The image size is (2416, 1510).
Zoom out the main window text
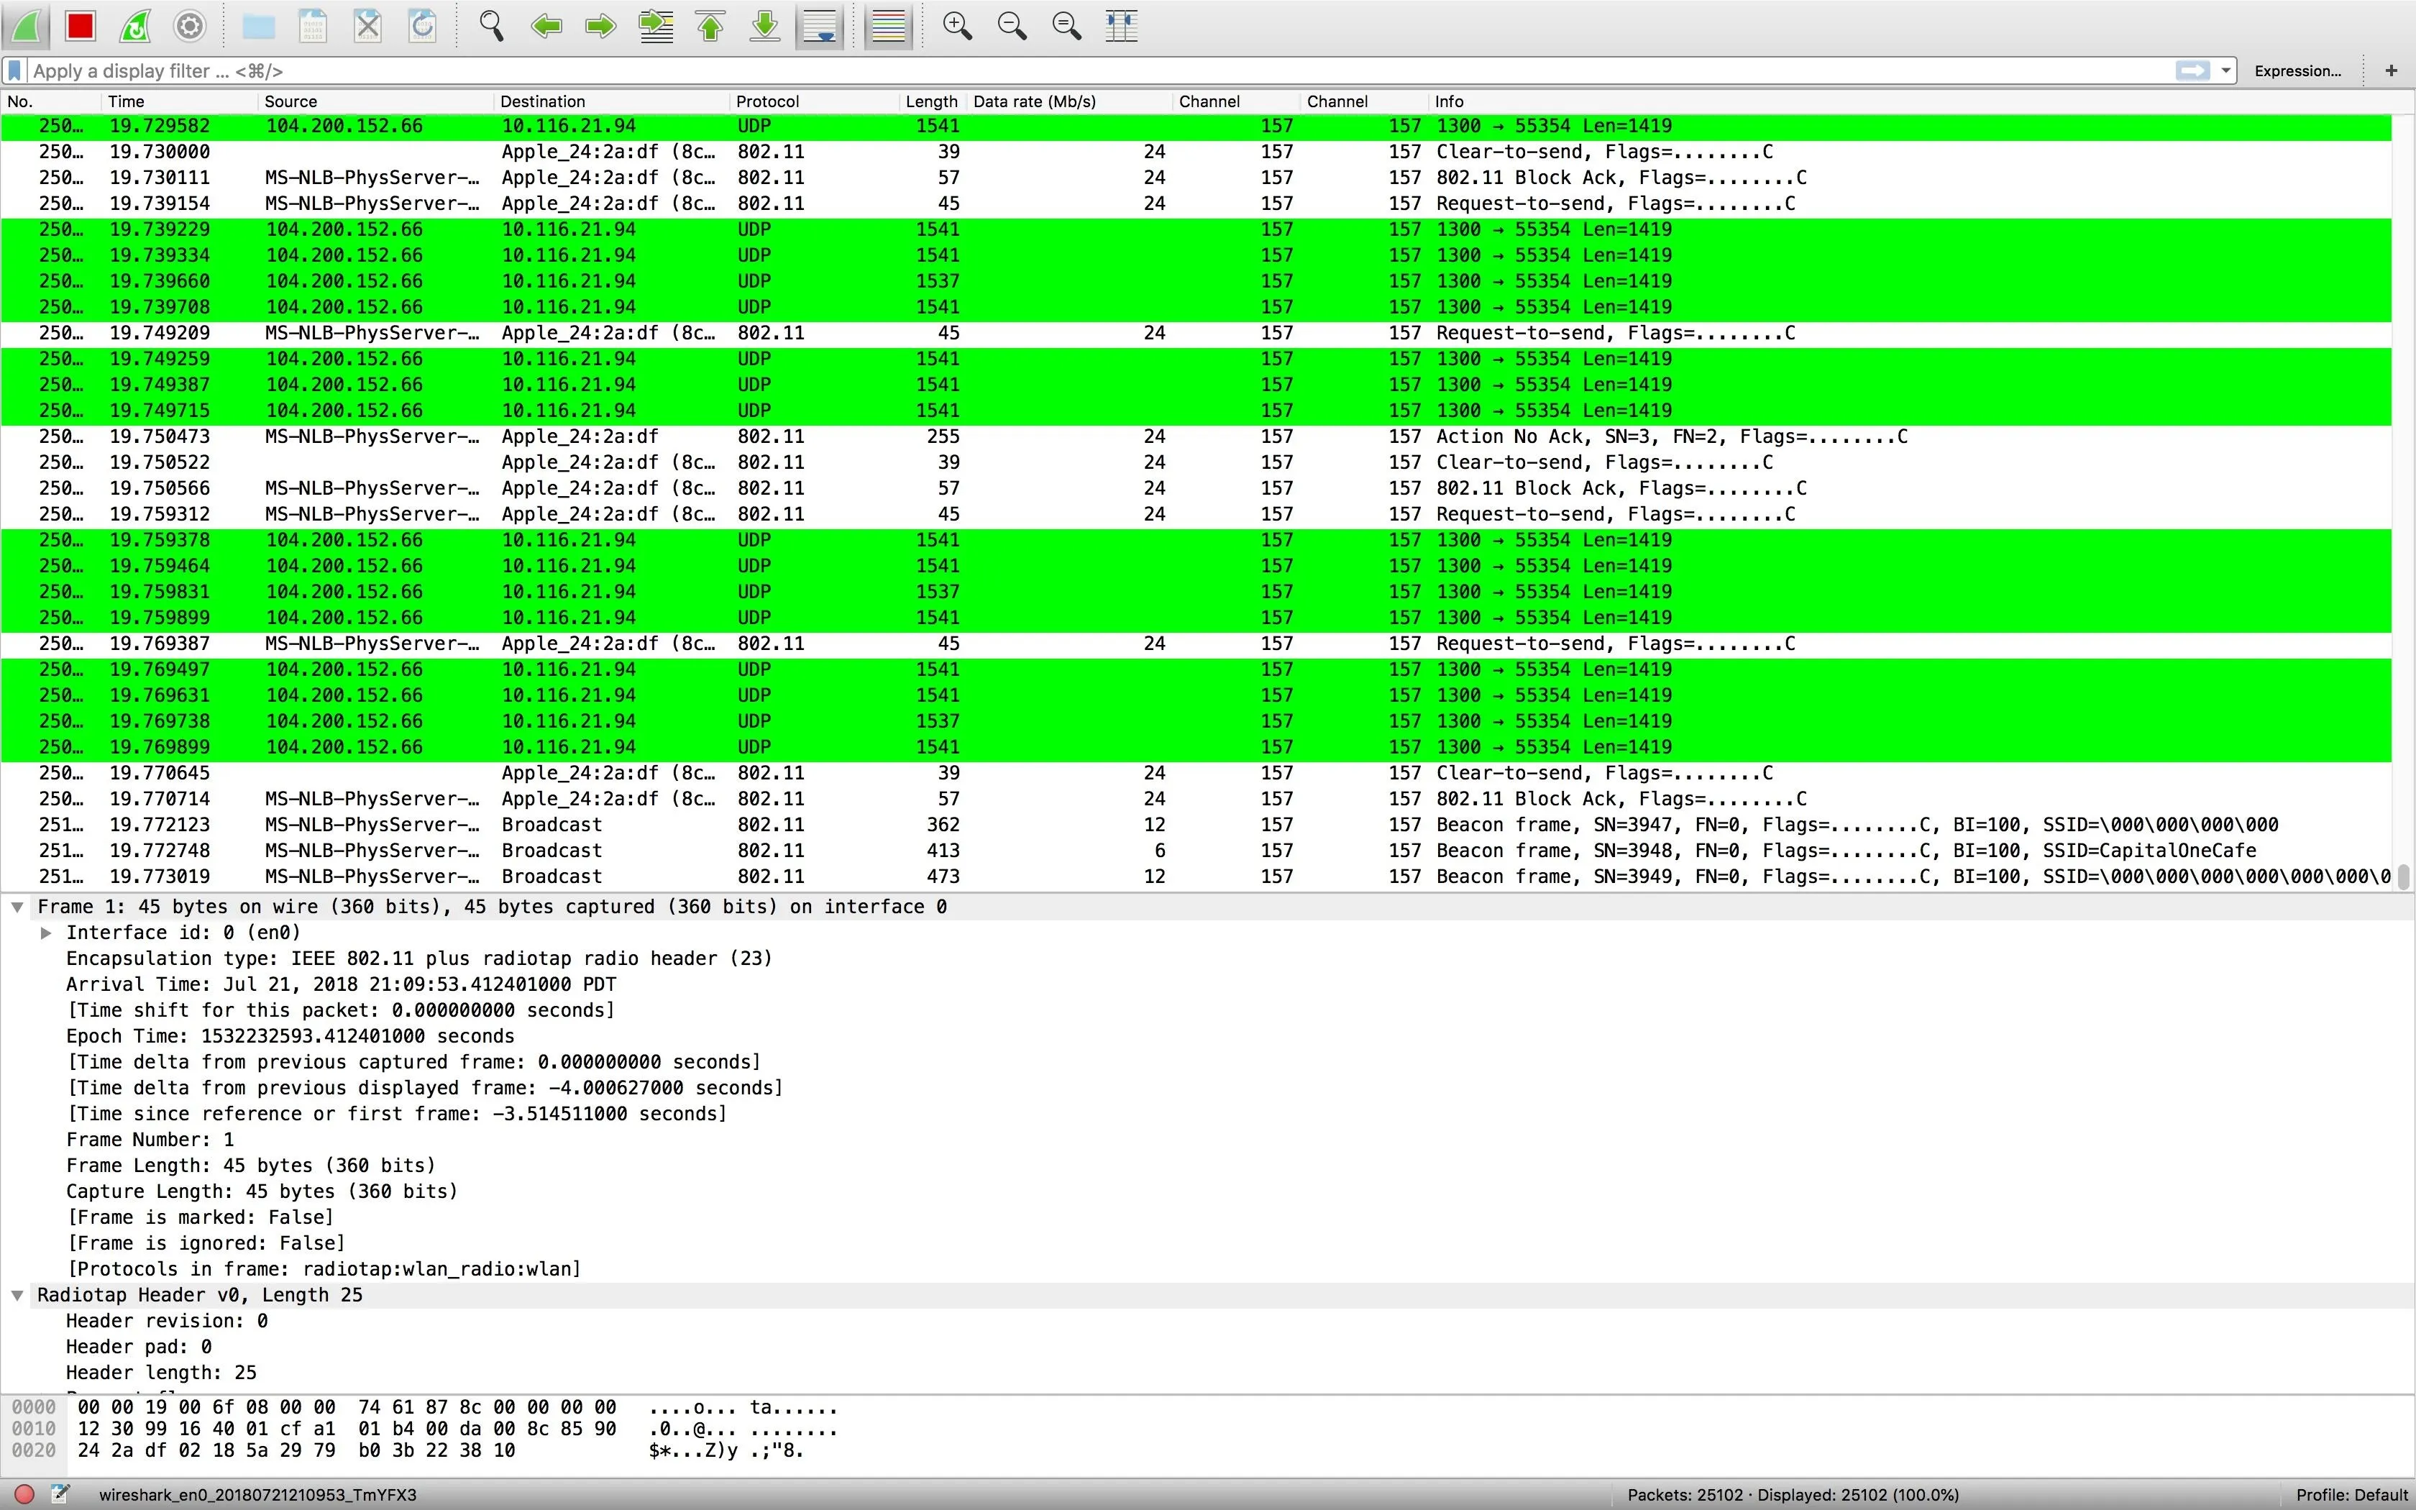1012,26
